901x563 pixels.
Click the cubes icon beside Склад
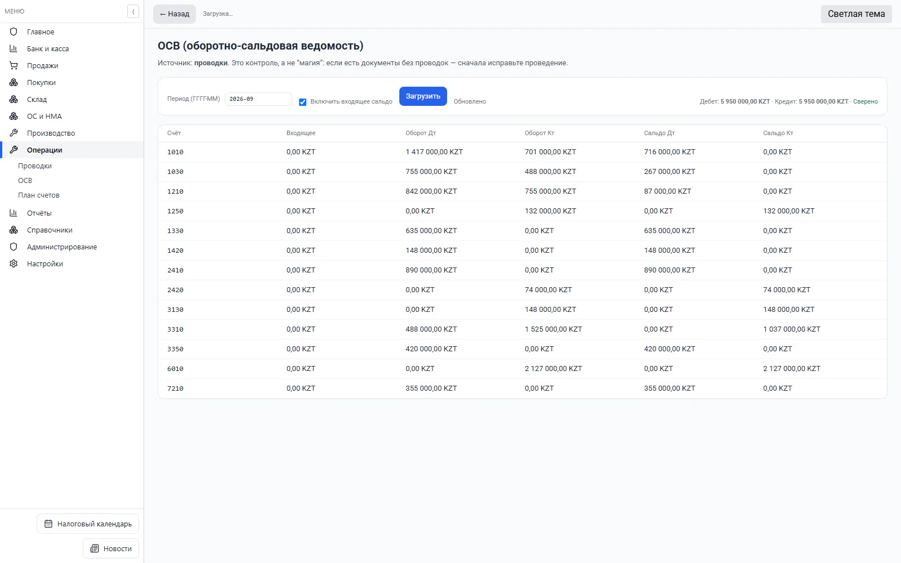14,99
